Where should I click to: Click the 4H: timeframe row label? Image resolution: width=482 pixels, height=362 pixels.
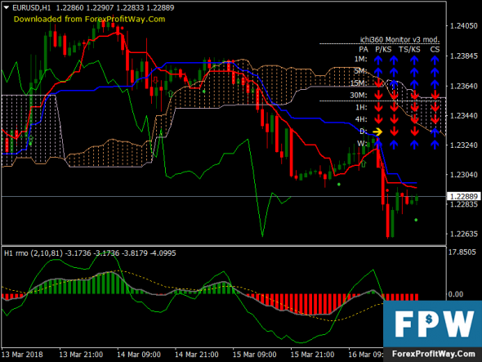361,119
